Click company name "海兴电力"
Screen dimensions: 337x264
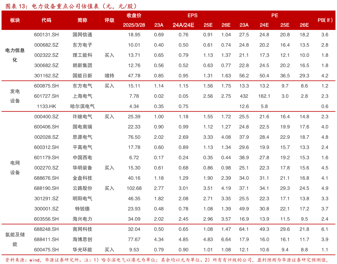pos(82,219)
